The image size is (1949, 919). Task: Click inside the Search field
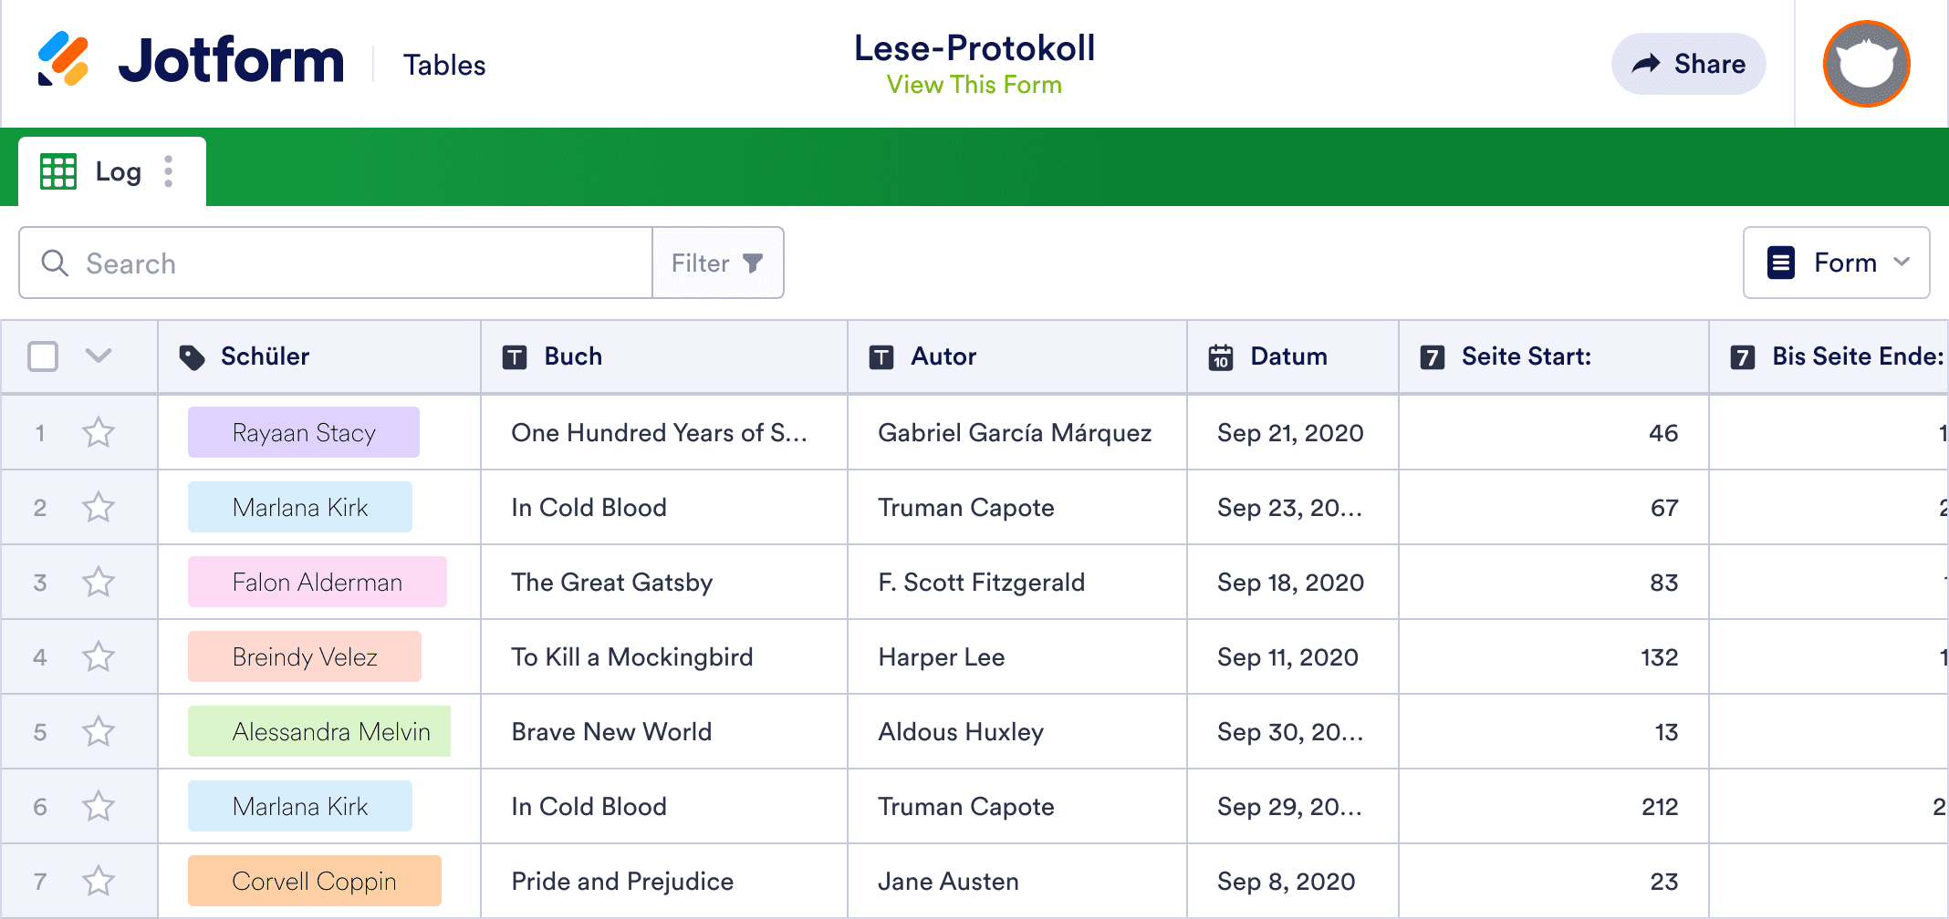pos(319,263)
